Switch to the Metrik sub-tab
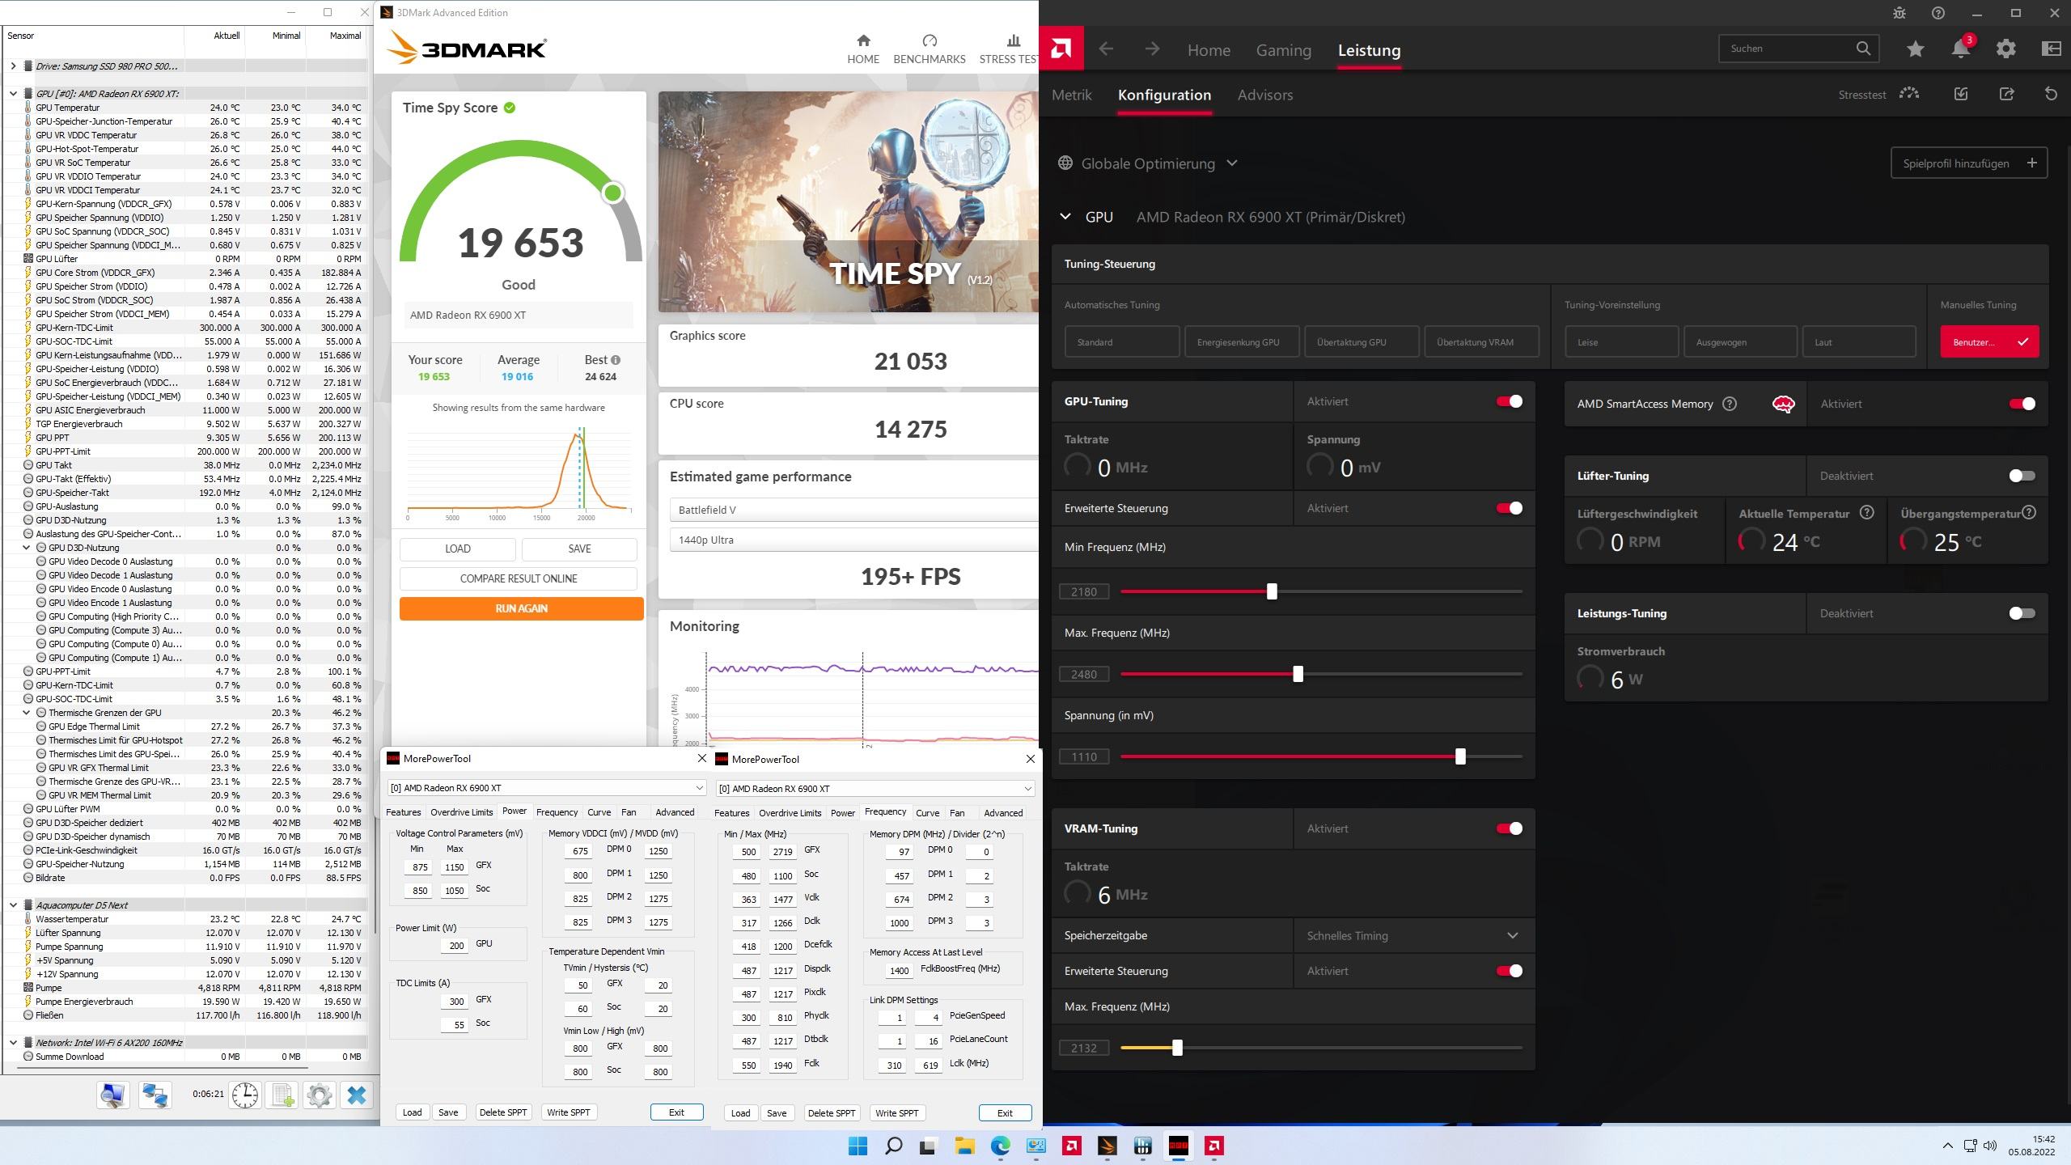2071x1165 pixels. 1071,95
